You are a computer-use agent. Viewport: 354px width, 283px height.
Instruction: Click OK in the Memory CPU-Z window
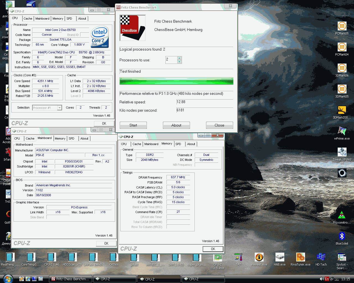tap(213, 249)
